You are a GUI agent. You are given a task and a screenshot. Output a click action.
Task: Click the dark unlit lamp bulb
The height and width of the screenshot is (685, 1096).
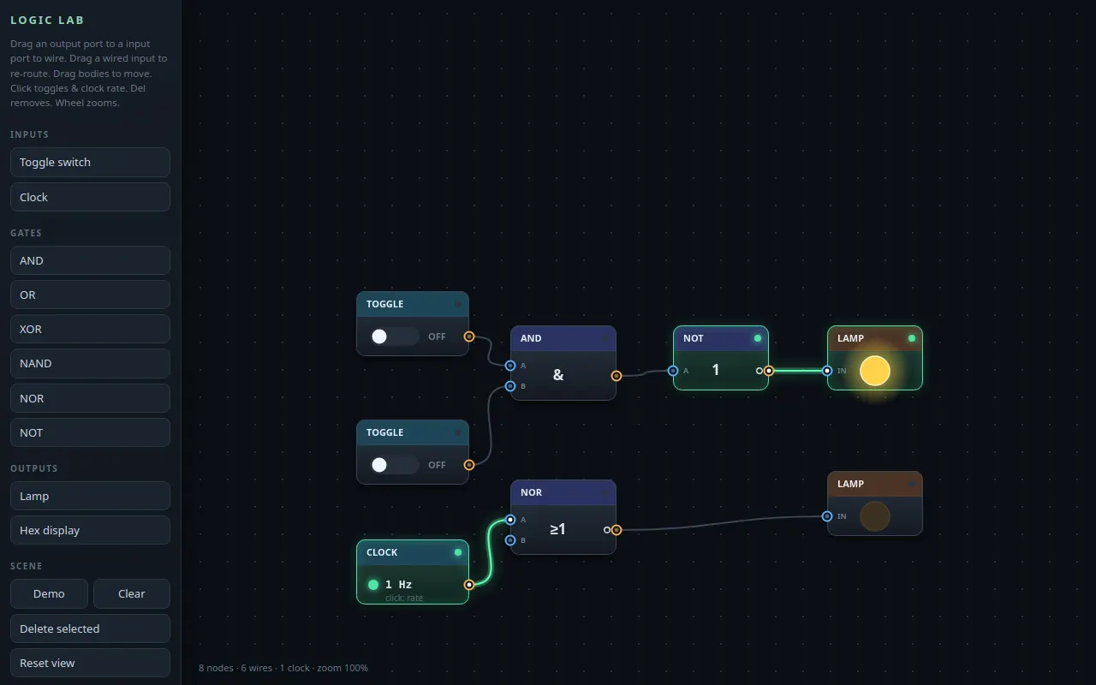coord(875,516)
